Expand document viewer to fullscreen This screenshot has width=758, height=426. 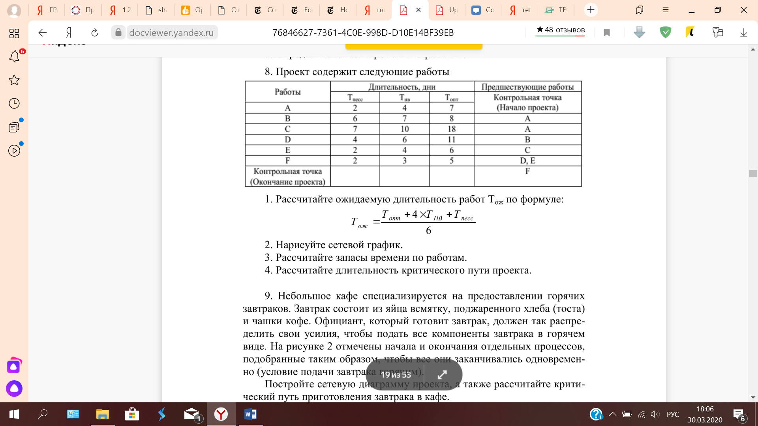pos(442,375)
